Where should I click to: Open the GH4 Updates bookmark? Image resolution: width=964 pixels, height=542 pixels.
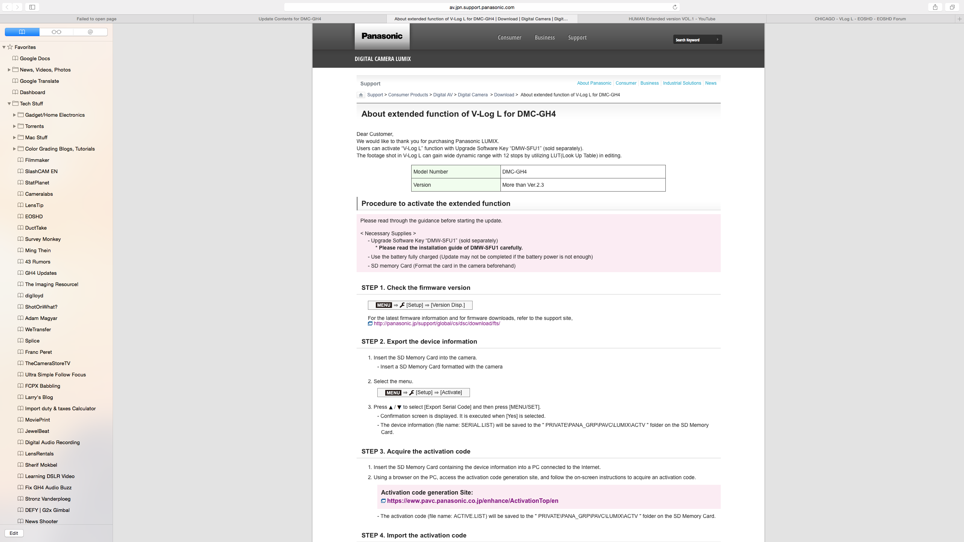coord(41,273)
